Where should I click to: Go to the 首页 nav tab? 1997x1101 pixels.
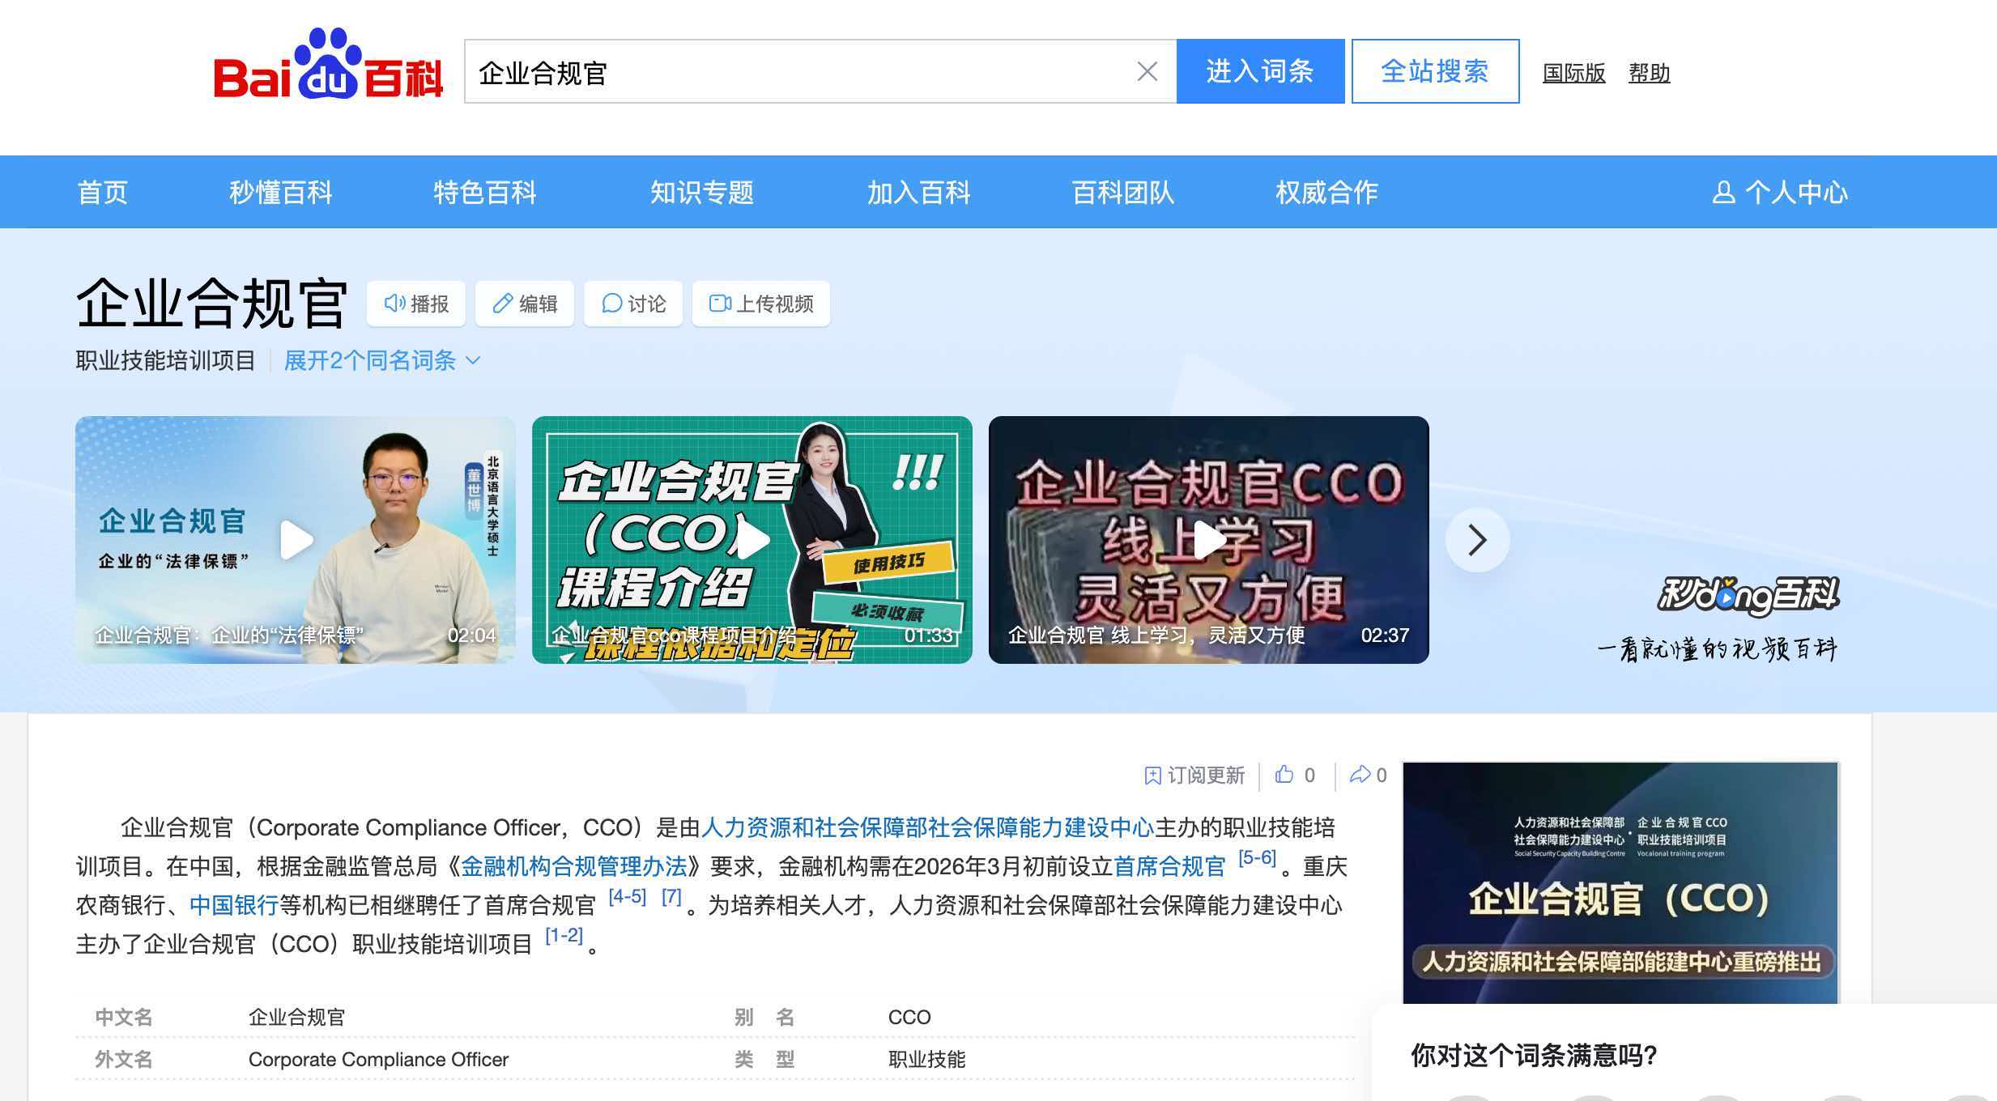click(x=103, y=192)
